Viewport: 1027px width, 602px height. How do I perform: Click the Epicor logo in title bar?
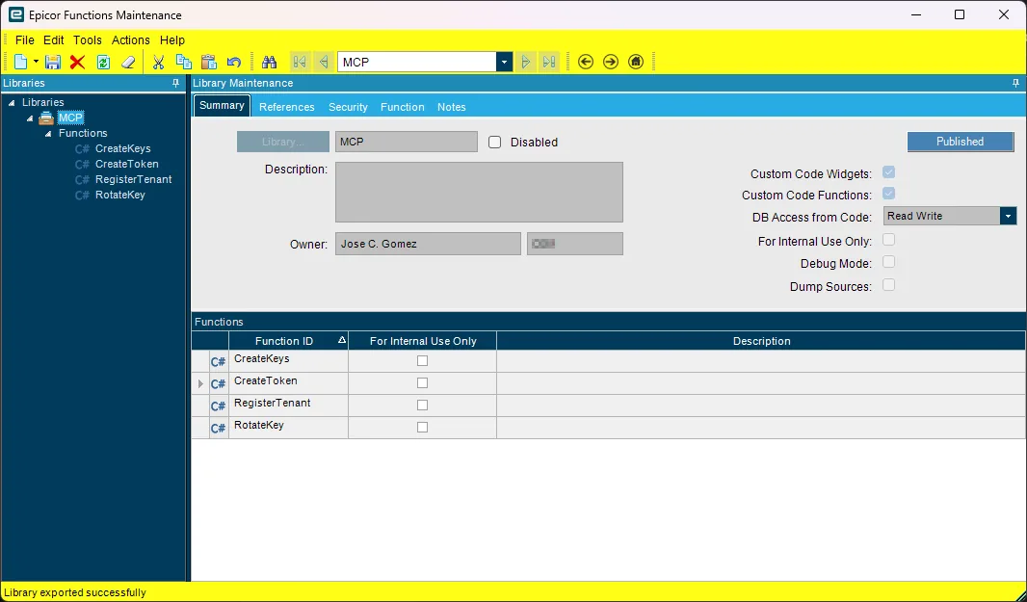pos(15,14)
